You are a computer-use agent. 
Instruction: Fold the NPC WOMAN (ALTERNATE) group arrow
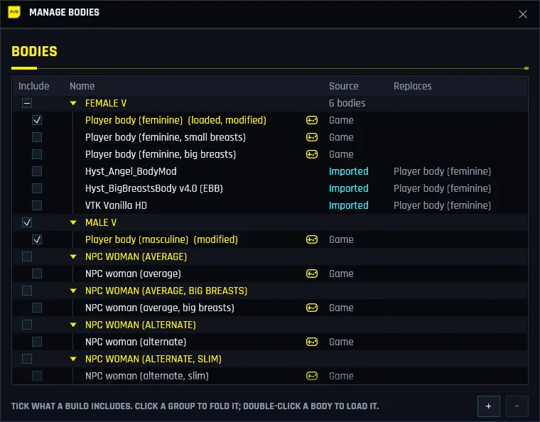click(x=73, y=325)
